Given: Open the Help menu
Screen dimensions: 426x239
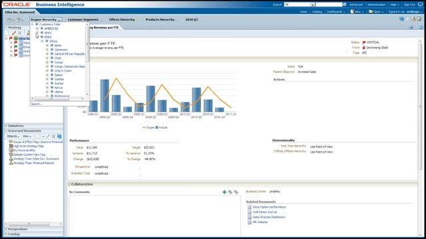Looking at the screenshot, I should point(395,5).
